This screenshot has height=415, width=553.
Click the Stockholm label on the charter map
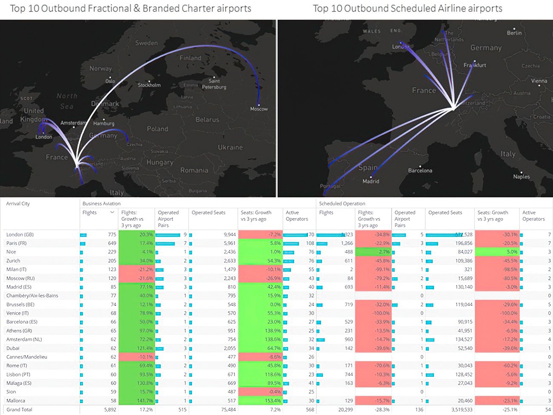point(149,85)
